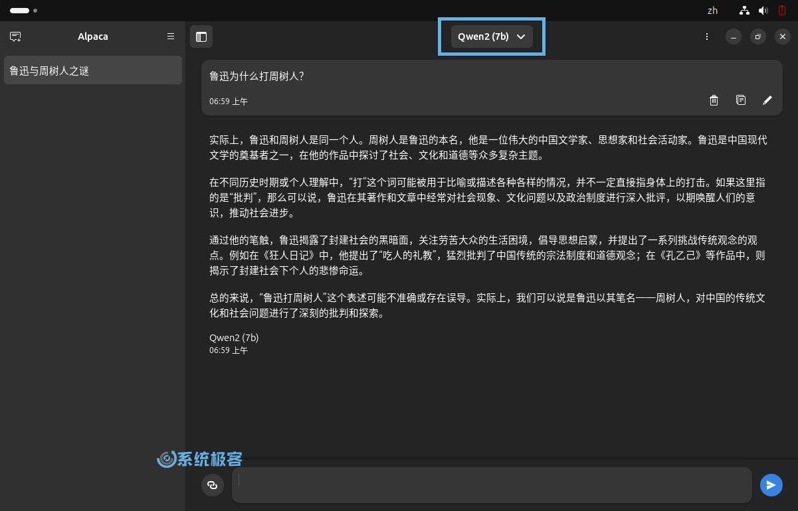Send the message with blue arrow

tap(771, 485)
